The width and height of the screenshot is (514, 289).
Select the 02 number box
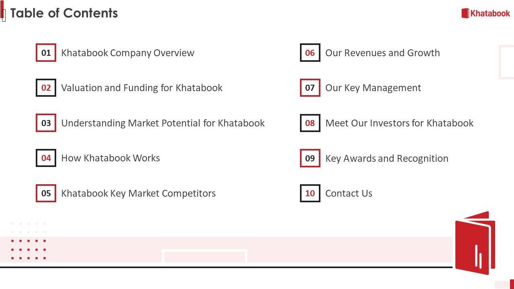[x=46, y=88]
